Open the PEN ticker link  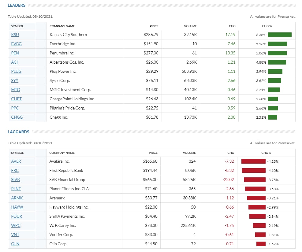pyautogui.click(x=15, y=53)
